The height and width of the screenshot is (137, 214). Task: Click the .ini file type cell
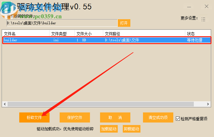(x=55, y=40)
